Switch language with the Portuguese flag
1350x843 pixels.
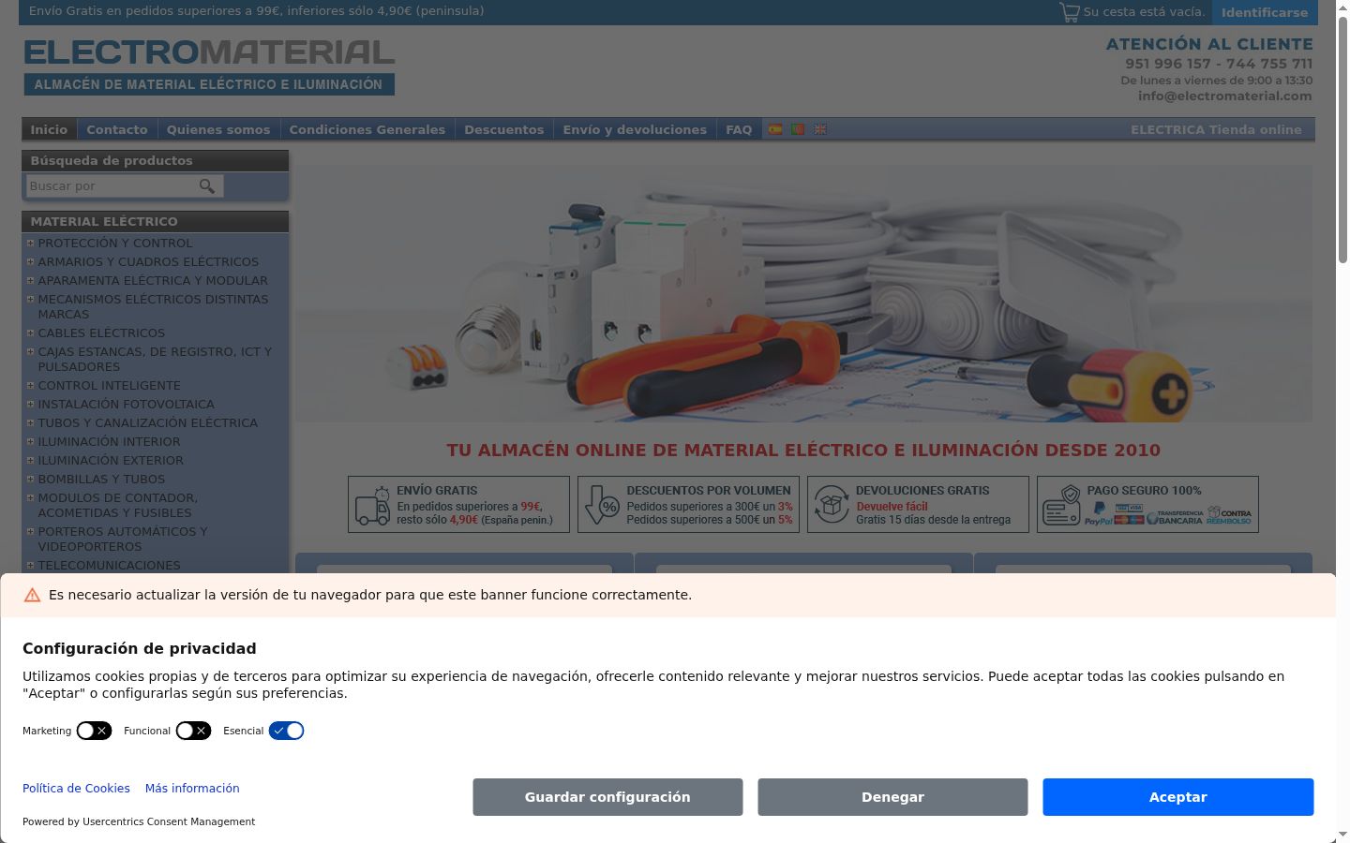pos(798,129)
